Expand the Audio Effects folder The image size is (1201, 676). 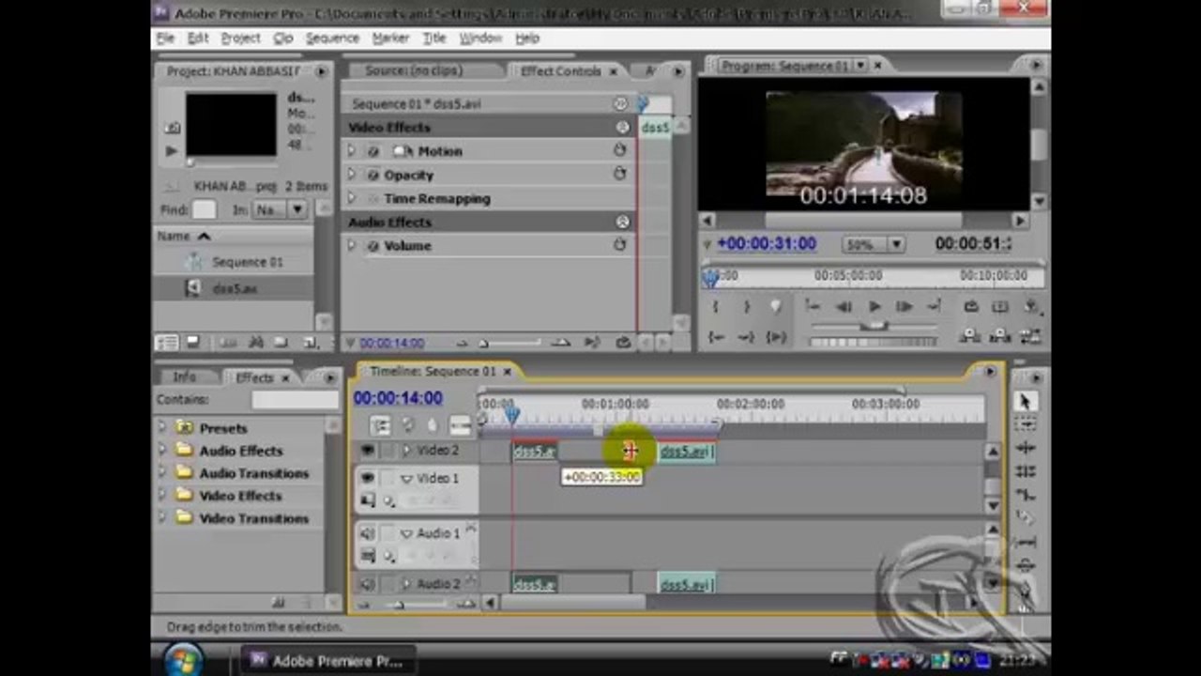(163, 451)
